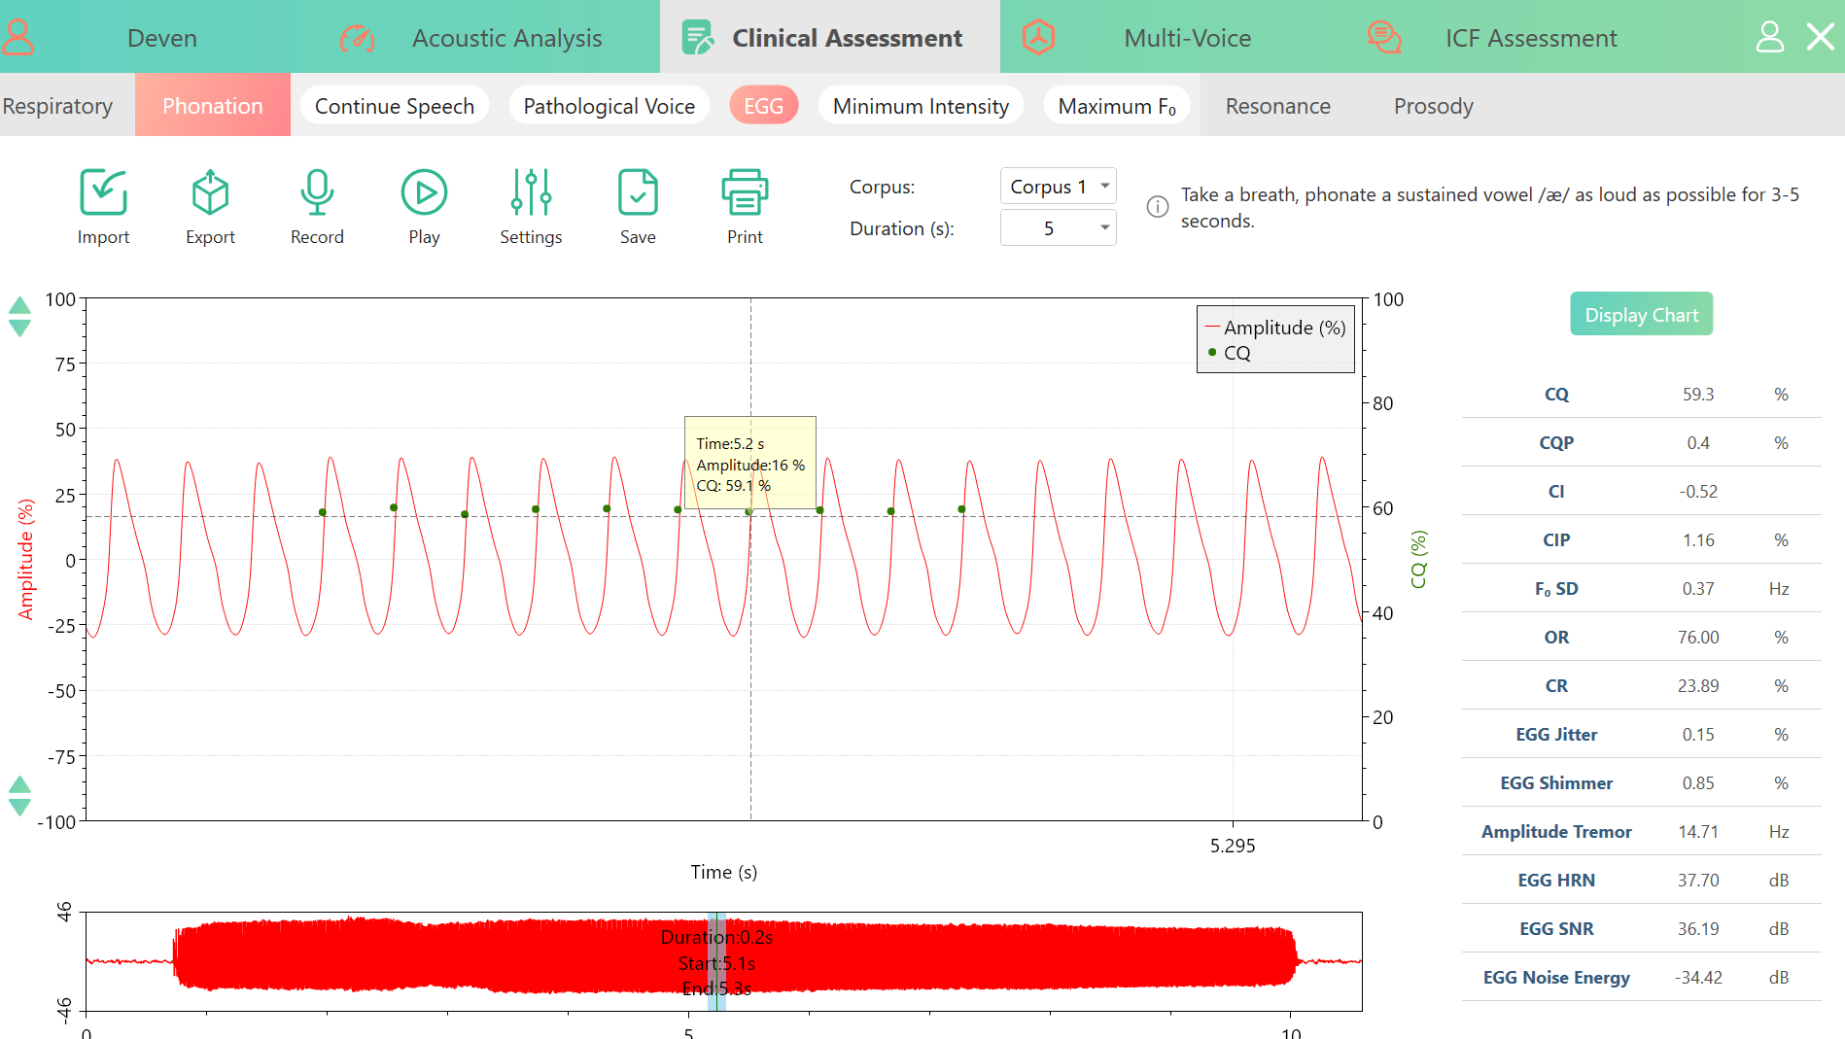The height and width of the screenshot is (1039, 1845).
Task: Play the recorded signal
Action: coord(424,192)
